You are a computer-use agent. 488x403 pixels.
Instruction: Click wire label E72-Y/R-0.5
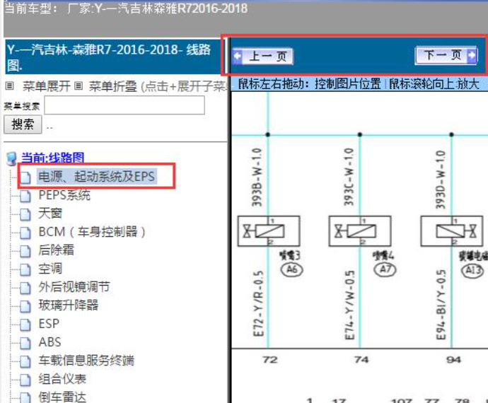click(x=259, y=304)
